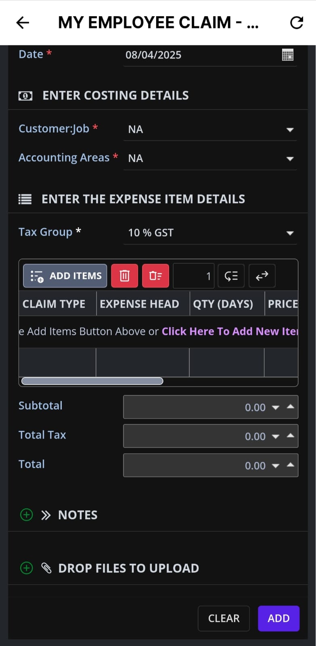Click the wrap text toolbar icon
The height and width of the screenshot is (646, 316).
[231, 276]
